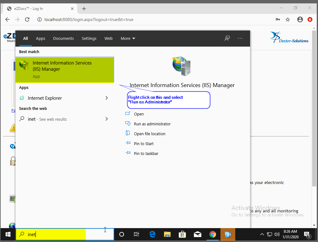Viewport: 318px width, 242px height.
Task: Open Action Center notifications icon
Action: point(308,235)
